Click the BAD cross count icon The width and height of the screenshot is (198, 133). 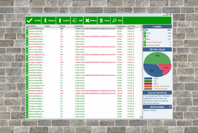[145, 39]
